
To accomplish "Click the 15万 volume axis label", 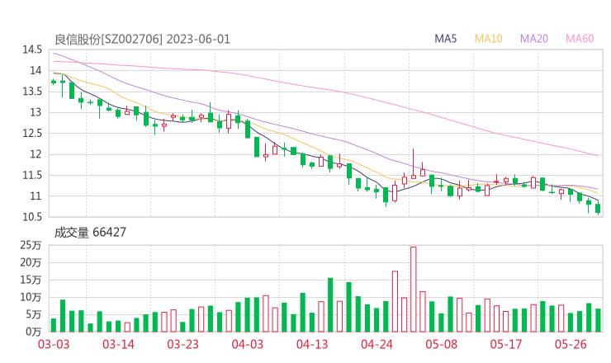I will tap(31, 280).
